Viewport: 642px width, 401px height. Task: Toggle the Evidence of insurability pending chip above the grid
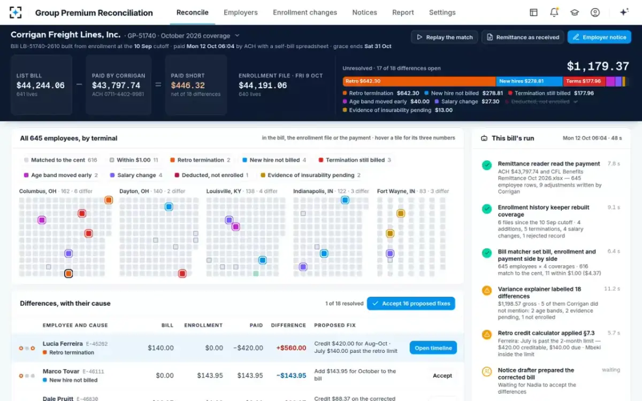310,175
